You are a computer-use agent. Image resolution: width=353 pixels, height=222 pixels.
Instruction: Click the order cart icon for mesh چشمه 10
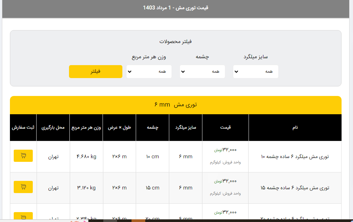(23, 156)
